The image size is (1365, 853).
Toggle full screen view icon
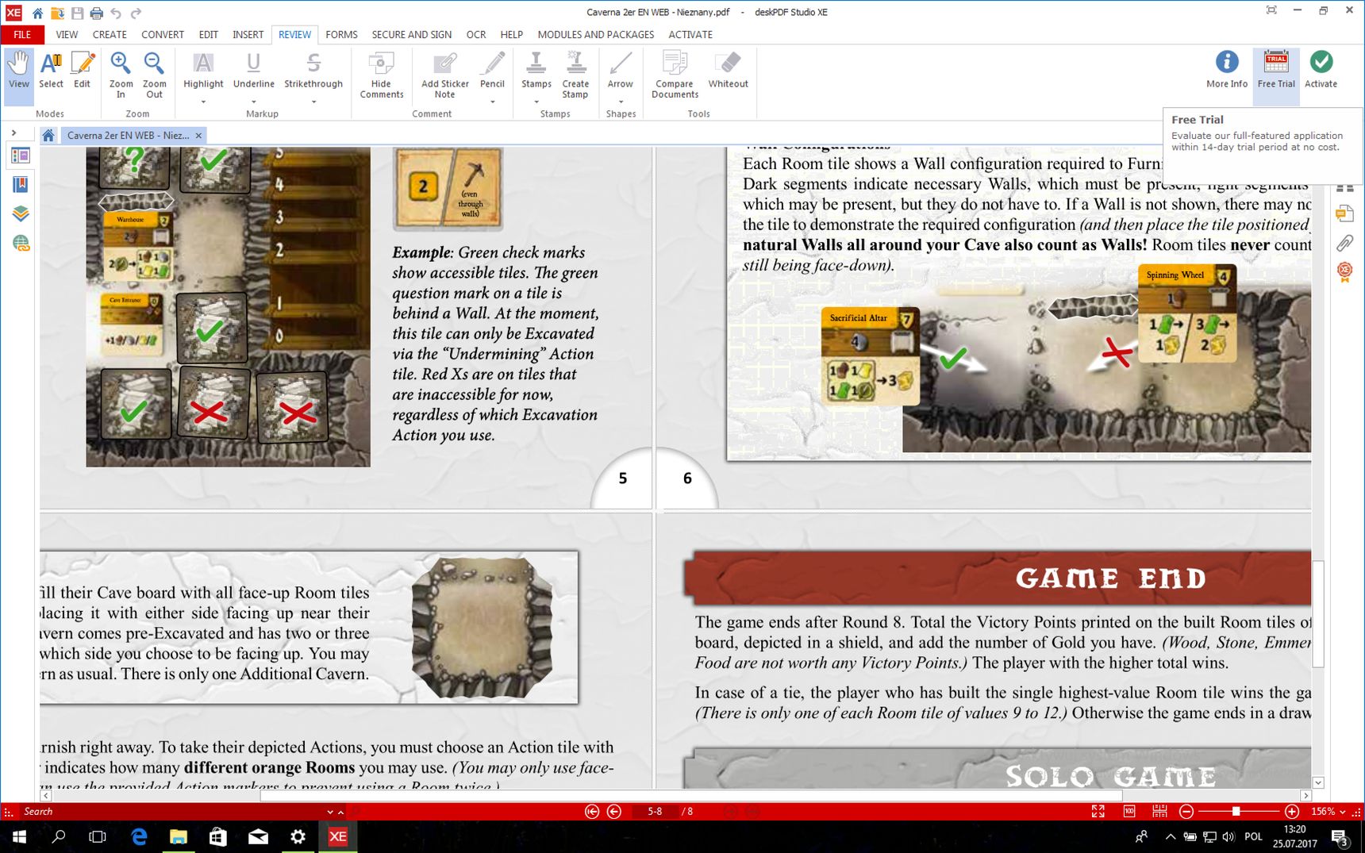[1098, 812]
